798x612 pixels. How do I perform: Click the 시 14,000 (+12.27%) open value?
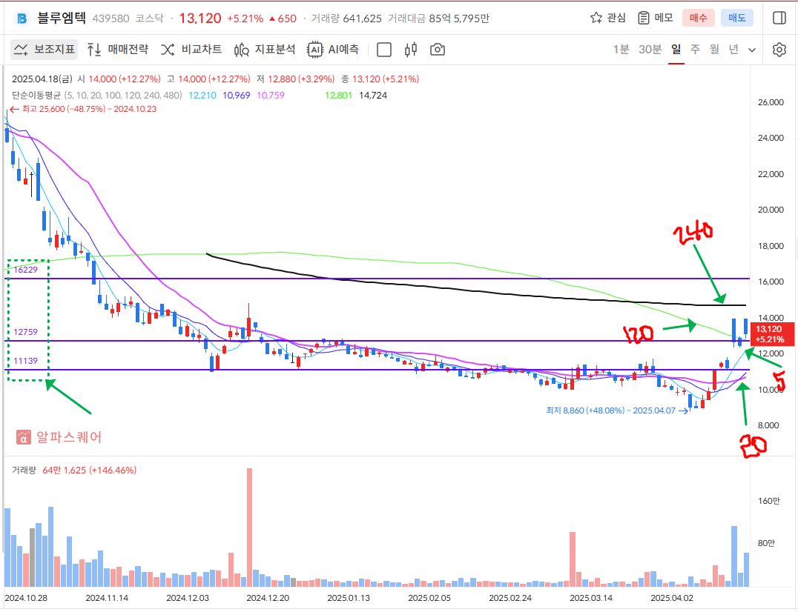119,79
